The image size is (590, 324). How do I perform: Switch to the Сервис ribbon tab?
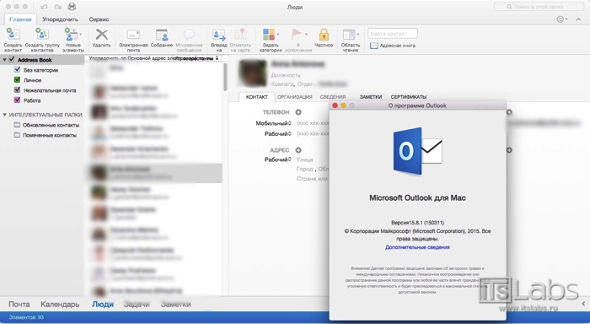point(99,19)
